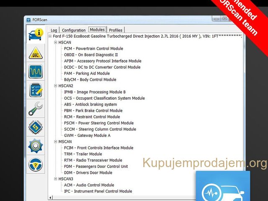Open the steering wheel help section
The height and width of the screenshot is (201, 268).
36,164
